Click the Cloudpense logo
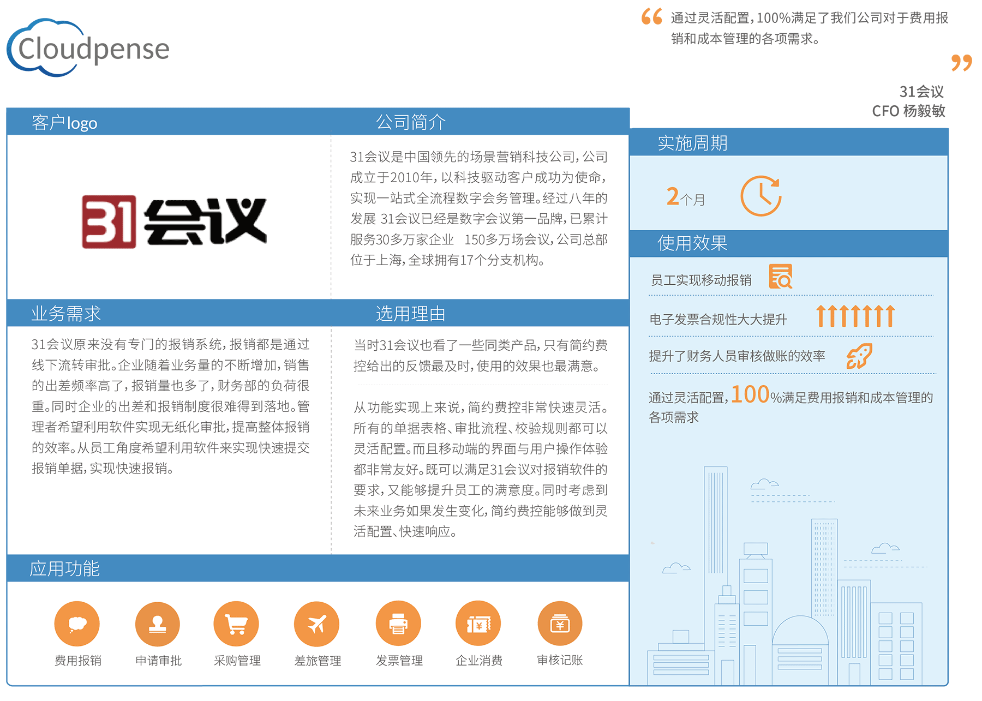This screenshot has height=701, width=982. (x=88, y=48)
